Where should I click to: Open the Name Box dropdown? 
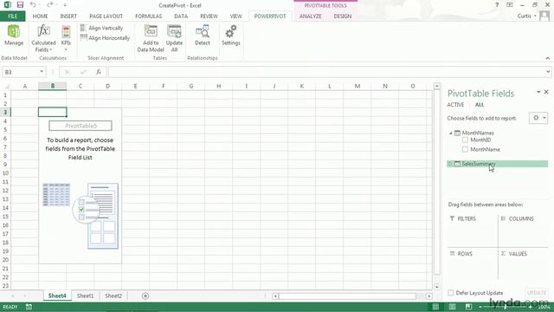pyautogui.click(x=42, y=72)
